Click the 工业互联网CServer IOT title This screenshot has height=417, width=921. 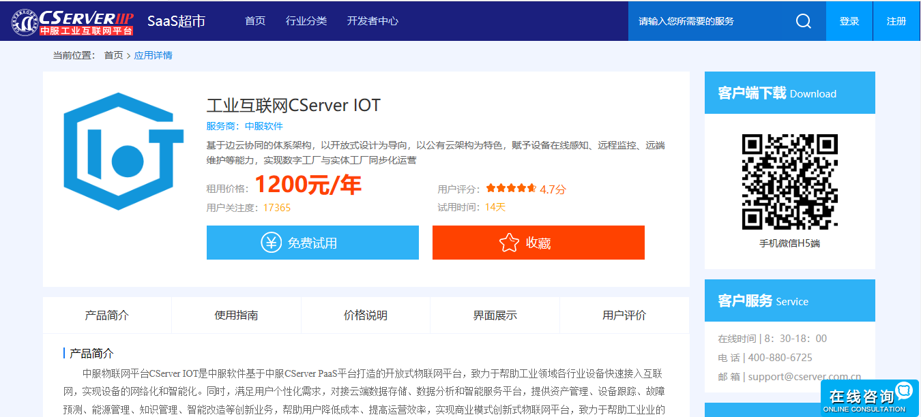point(293,106)
